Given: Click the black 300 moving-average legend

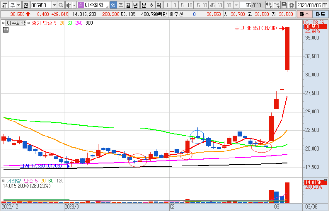Looking at the screenshot, I should [89, 23].
